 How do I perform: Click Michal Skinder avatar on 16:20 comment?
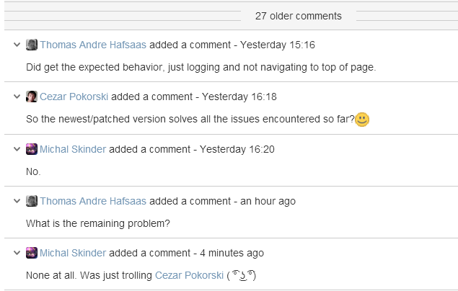pyautogui.click(x=32, y=149)
